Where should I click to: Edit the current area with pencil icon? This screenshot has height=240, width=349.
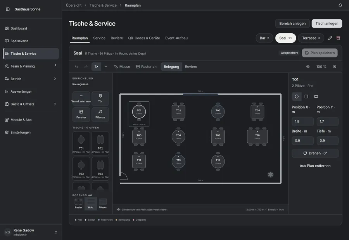point(330,38)
